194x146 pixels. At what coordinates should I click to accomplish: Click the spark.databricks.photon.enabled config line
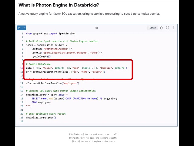(67, 53)
